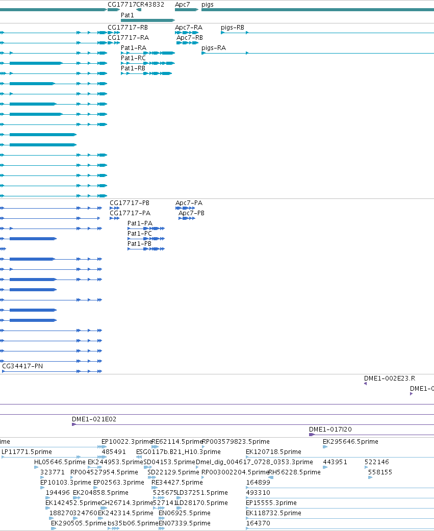Select the Dmel_dig_004617_0728_0353.3prime label
Image resolution: width=434 pixels, height=531 pixels.
coord(254,462)
